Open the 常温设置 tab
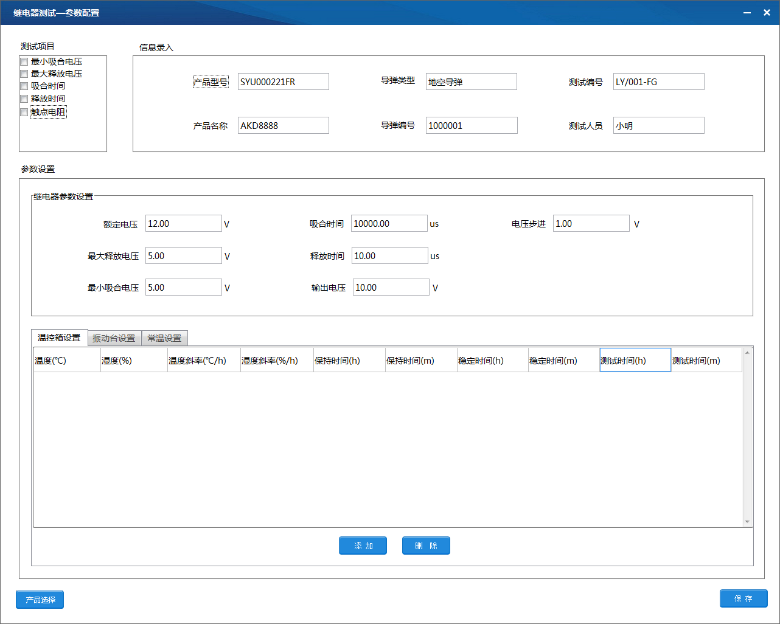 [164, 338]
